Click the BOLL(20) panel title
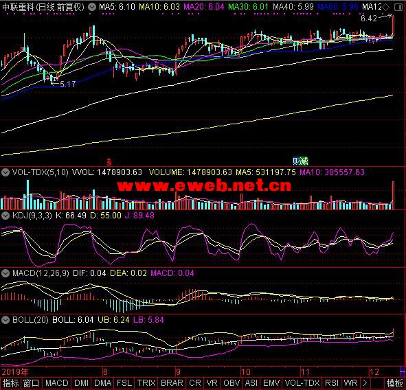Image resolution: width=406 pixels, height=390 pixels. [x=30, y=320]
